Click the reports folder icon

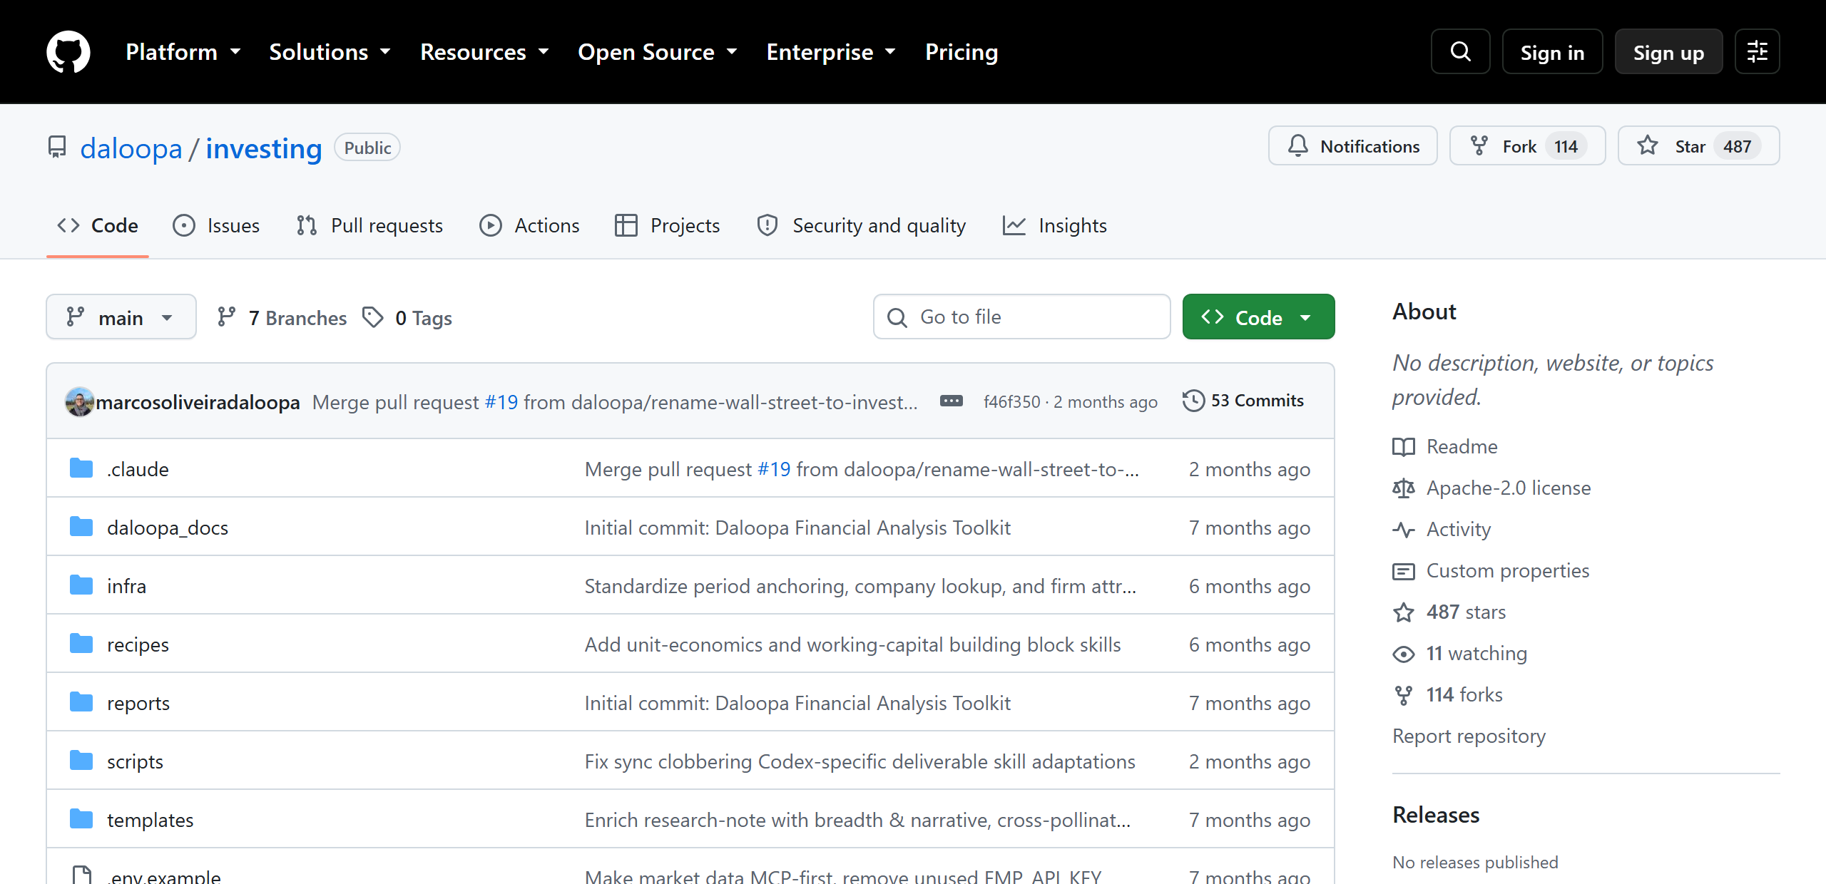(x=81, y=702)
